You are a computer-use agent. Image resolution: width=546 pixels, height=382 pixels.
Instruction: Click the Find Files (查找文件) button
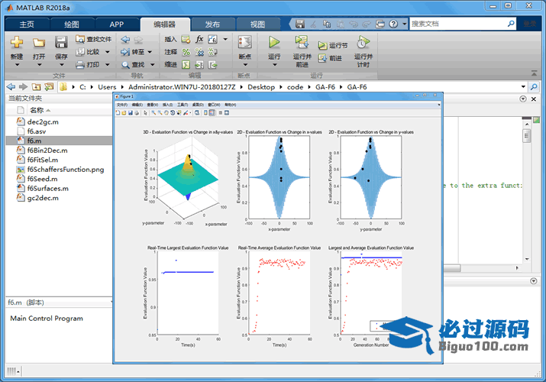93,39
